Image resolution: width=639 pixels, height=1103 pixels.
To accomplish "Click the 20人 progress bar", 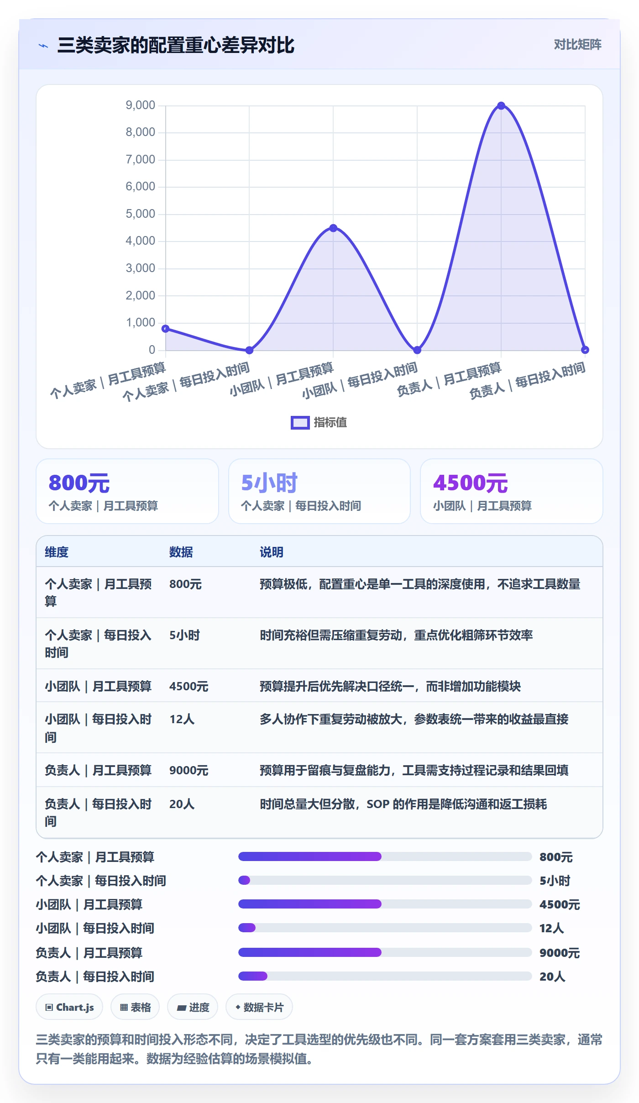I will pyautogui.click(x=385, y=976).
